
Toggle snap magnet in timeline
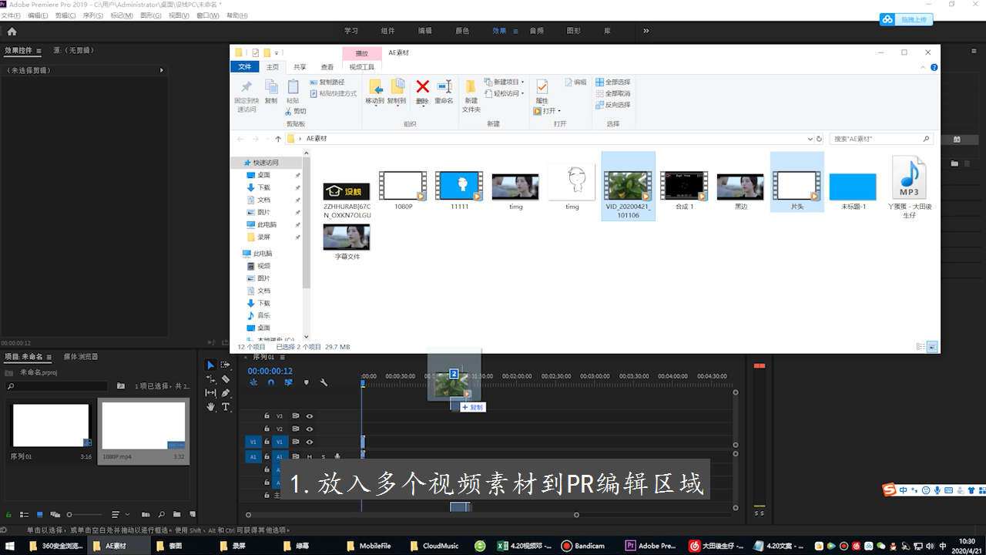pos(270,382)
